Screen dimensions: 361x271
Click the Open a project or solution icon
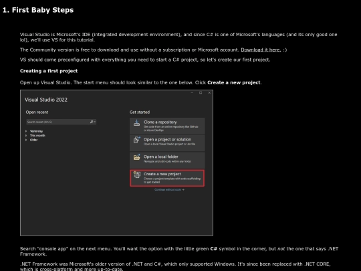point(137,140)
